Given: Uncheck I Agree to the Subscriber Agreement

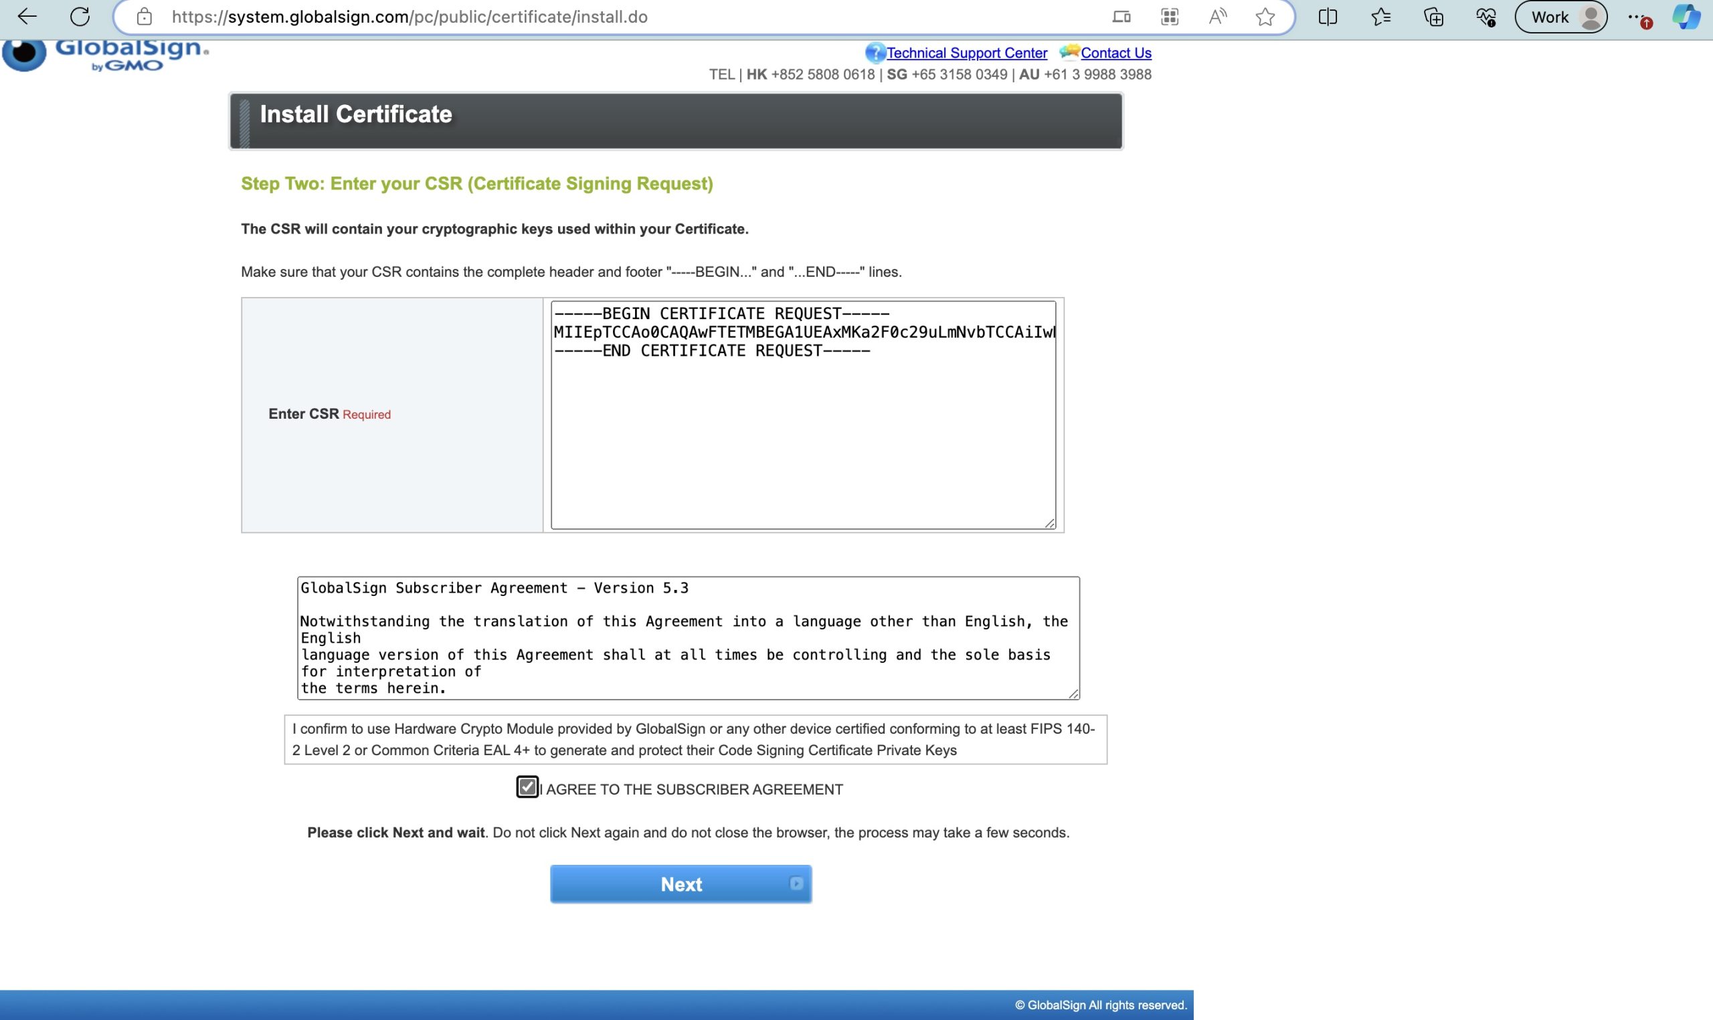Looking at the screenshot, I should [x=527, y=787].
